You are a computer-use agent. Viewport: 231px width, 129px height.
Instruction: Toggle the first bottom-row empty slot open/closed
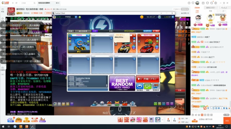point(88,56)
